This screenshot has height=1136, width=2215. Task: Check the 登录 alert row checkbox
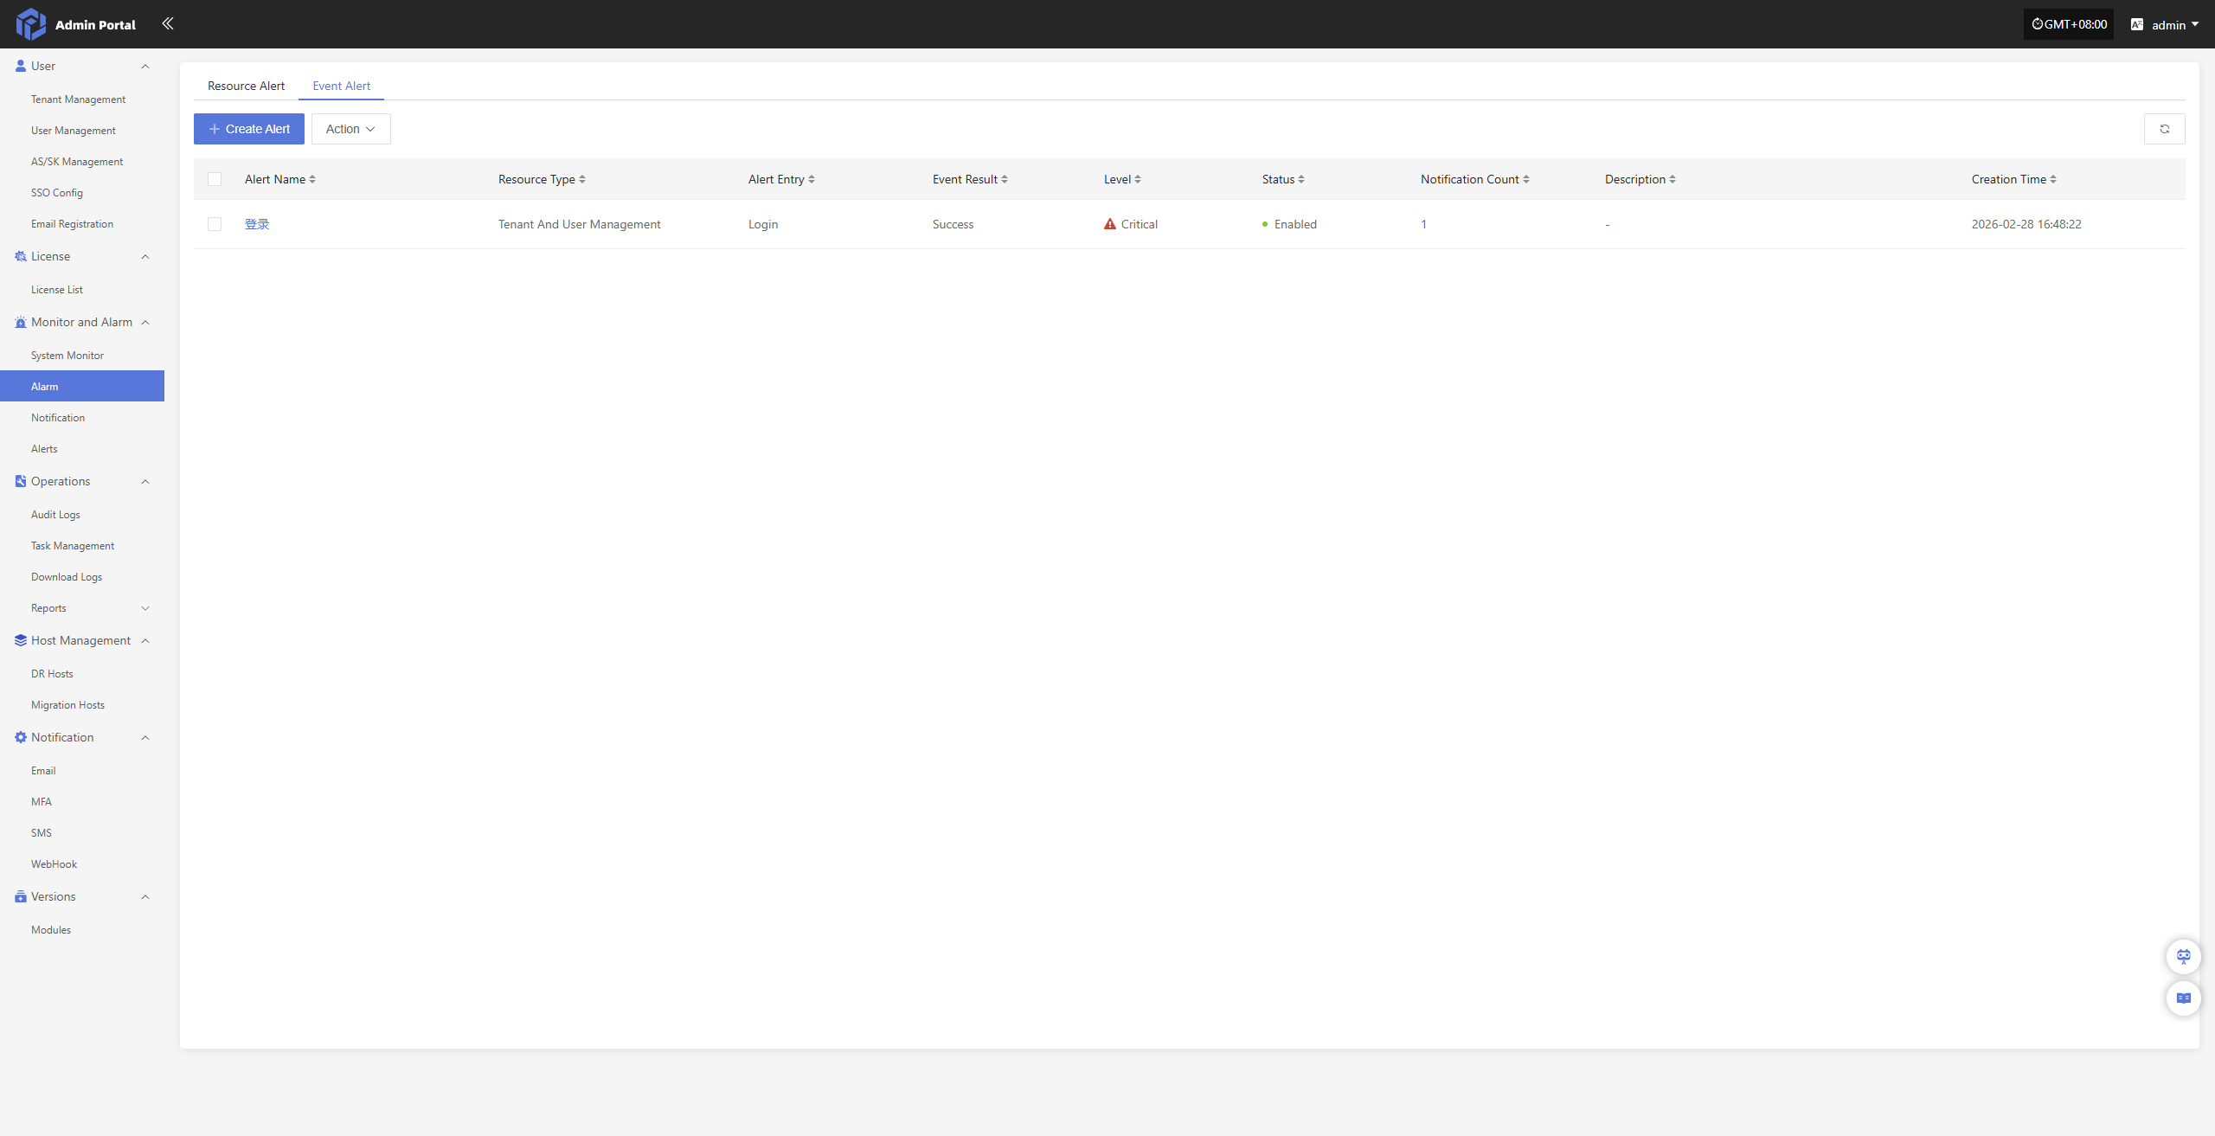point(215,224)
